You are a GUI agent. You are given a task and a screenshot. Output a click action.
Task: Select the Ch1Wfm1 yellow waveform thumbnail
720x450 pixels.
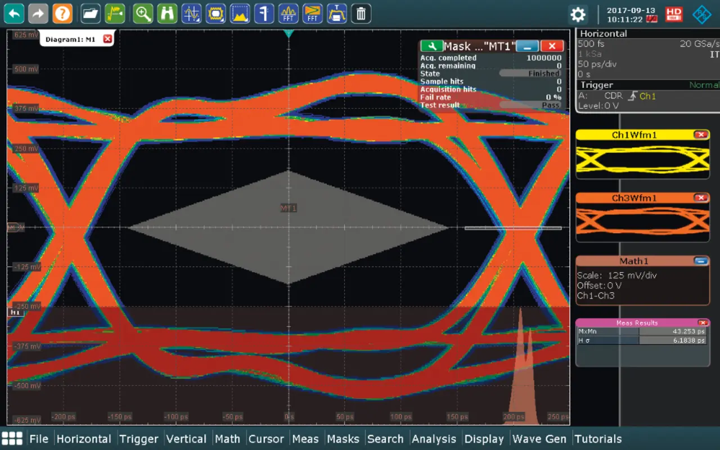pyautogui.click(x=642, y=159)
